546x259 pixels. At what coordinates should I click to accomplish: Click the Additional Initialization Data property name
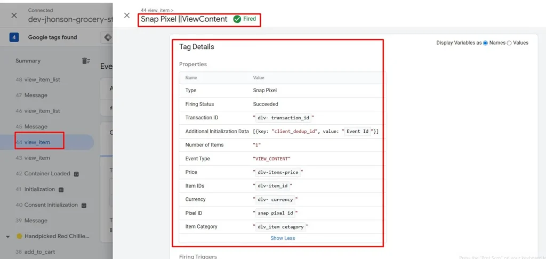coord(217,131)
